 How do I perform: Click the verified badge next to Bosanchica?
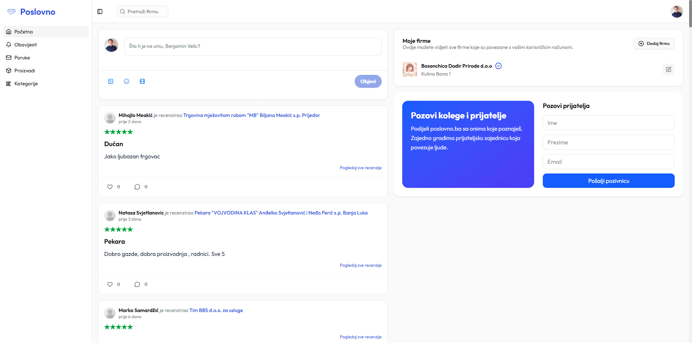498,66
